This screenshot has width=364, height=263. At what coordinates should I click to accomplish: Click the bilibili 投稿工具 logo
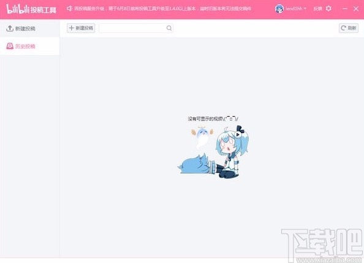31,9
